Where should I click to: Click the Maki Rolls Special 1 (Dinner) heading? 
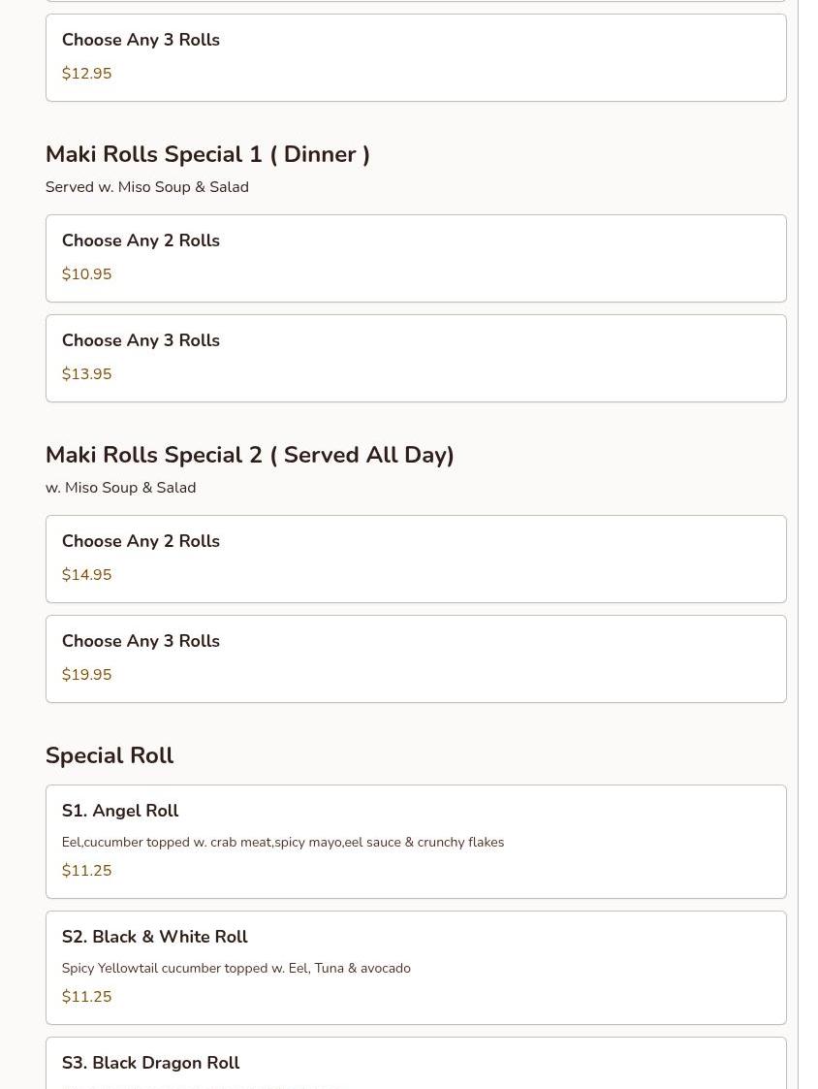[x=207, y=155]
